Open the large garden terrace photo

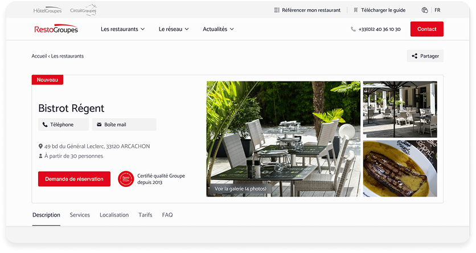pos(283,139)
